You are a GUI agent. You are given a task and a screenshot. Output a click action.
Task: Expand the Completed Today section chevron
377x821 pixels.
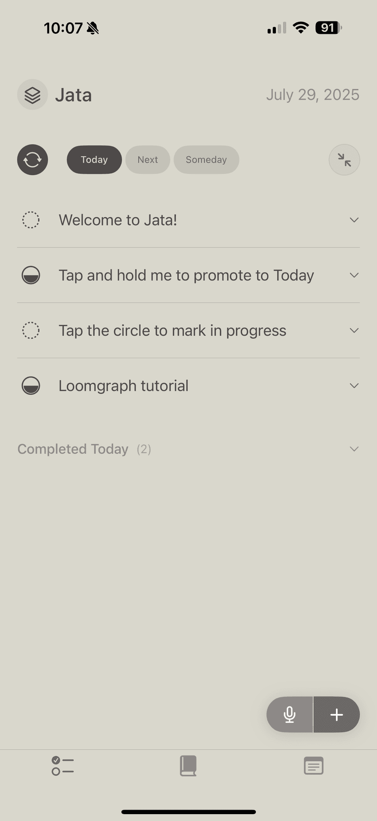tap(354, 449)
